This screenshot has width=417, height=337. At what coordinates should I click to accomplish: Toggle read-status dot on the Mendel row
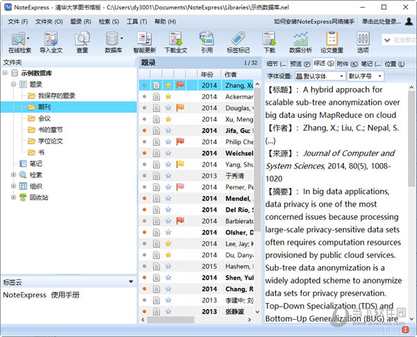click(x=145, y=198)
